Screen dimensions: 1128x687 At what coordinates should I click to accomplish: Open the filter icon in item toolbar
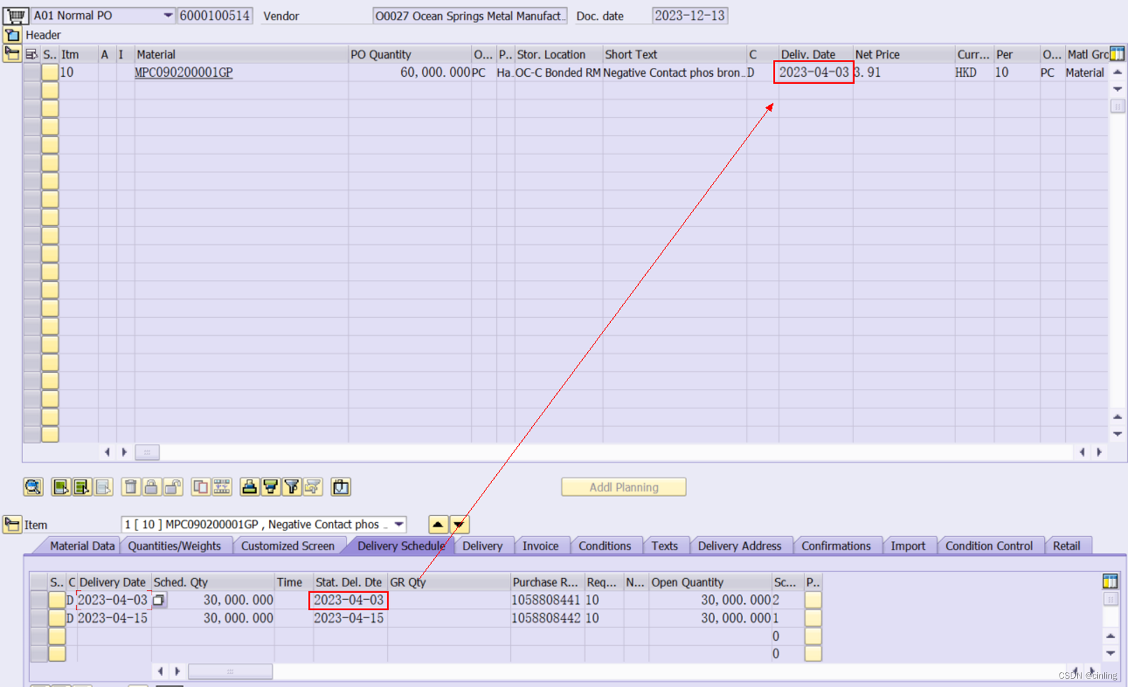[292, 487]
